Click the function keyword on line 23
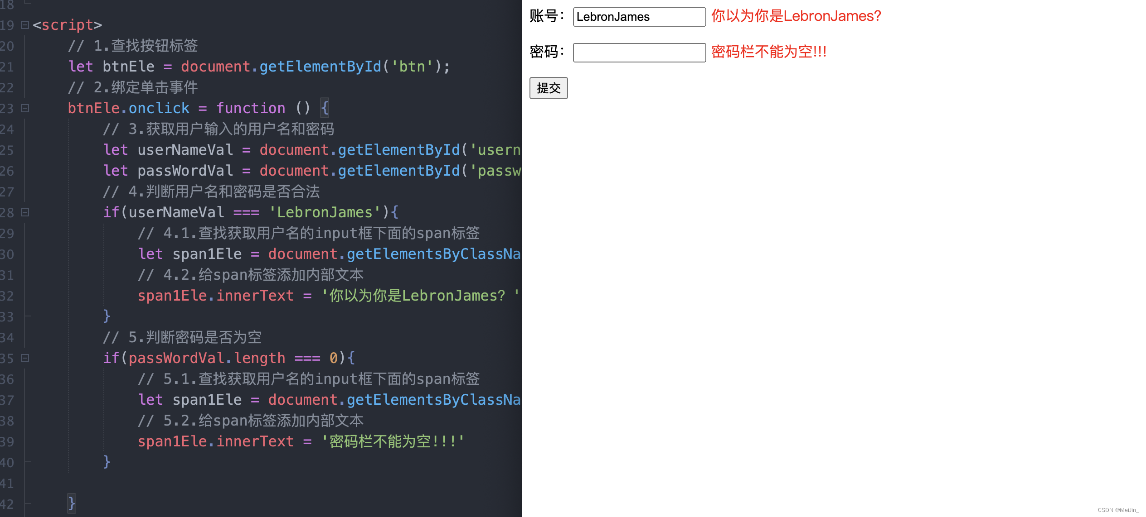The width and height of the screenshot is (1146, 517). coord(251,108)
